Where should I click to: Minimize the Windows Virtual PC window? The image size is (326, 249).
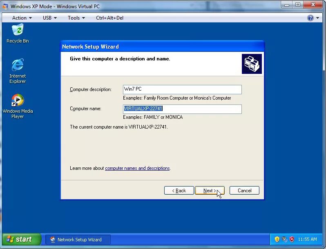click(x=287, y=5)
